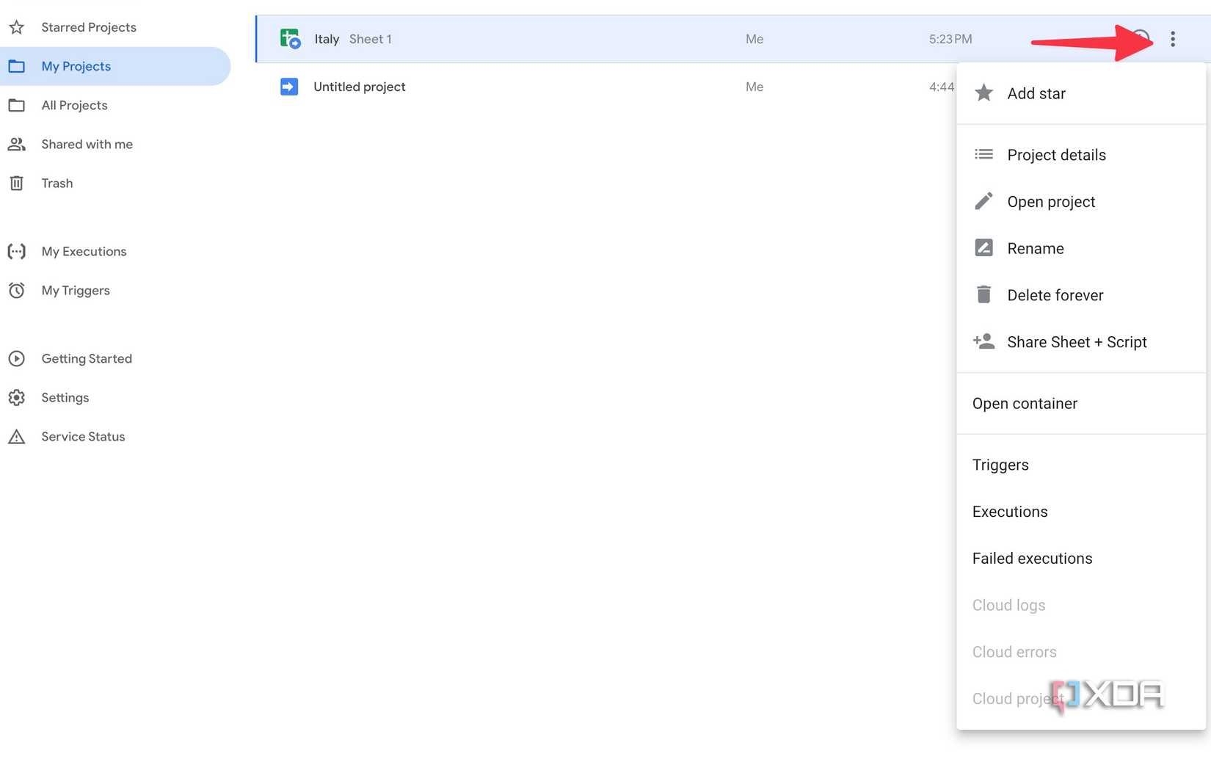
Task: Click the Apps Script icon next to Untitled project
Action: pyautogui.click(x=289, y=87)
